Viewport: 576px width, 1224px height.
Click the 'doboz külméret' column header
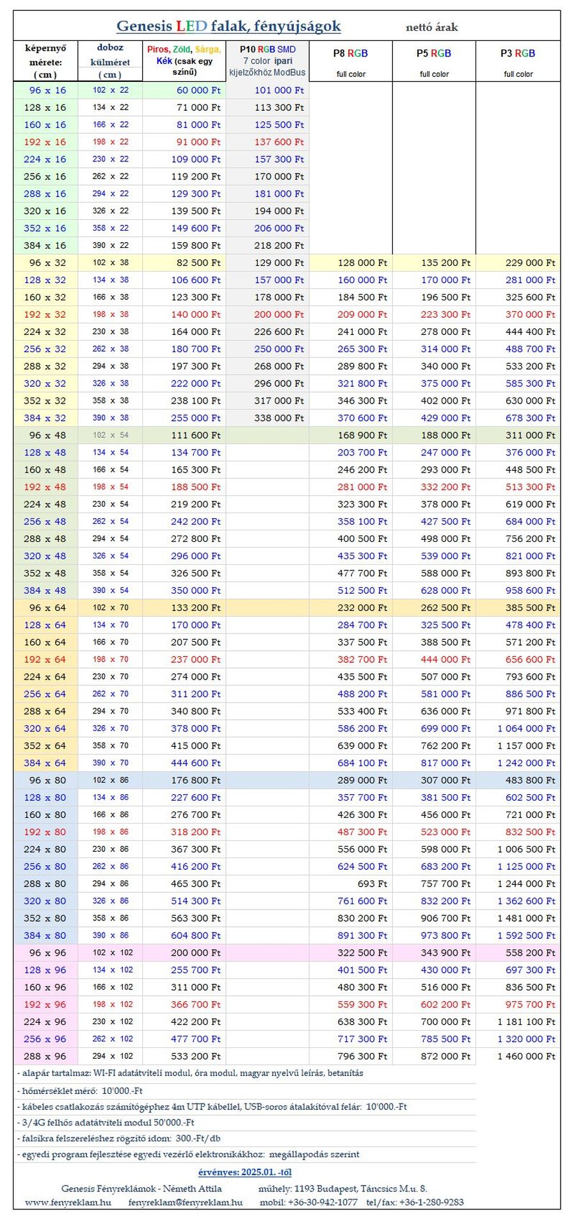110,61
